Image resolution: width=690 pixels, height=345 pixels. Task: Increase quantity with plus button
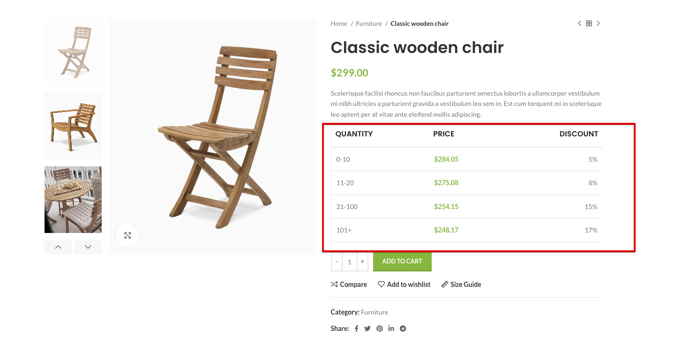tap(362, 262)
